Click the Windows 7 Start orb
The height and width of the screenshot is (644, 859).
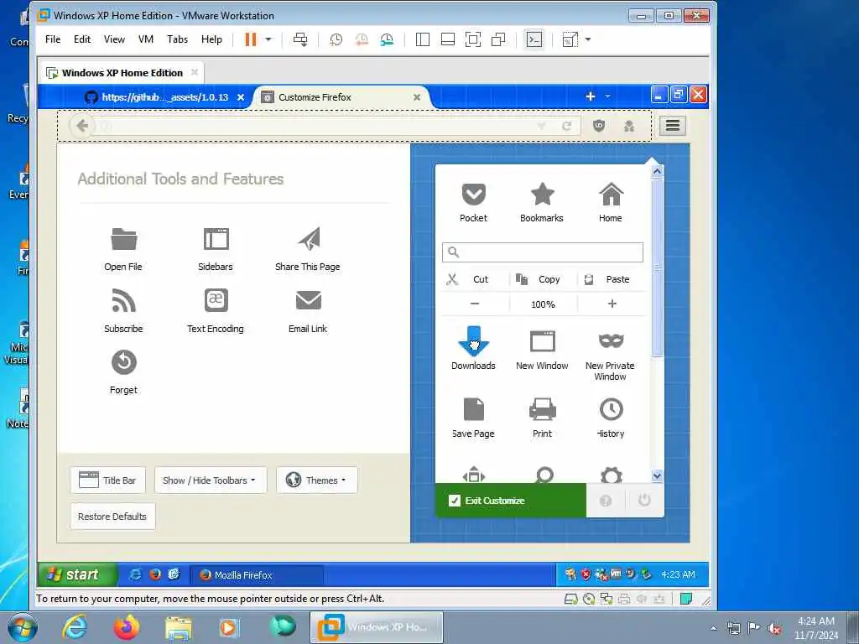click(x=22, y=627)
